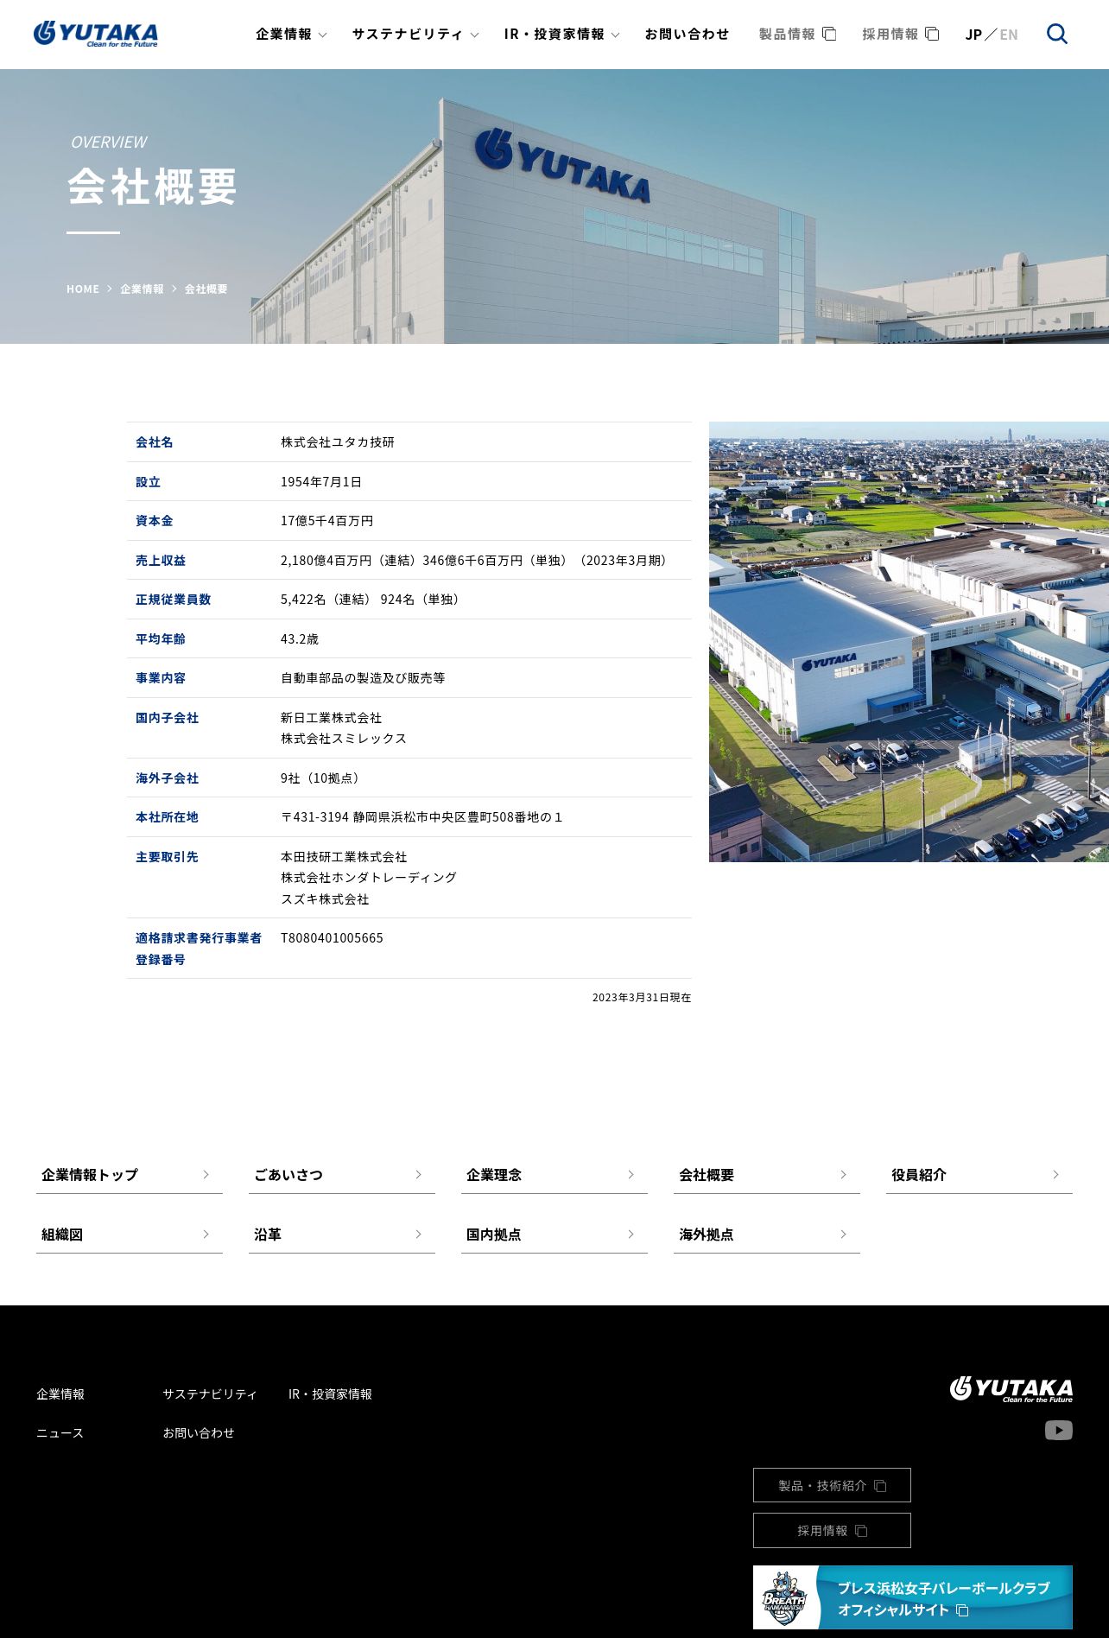Open the ごあいさつ page link

point(342,1175)
